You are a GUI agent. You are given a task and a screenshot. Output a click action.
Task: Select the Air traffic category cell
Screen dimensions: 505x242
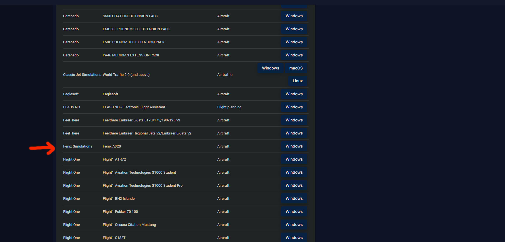(x=225, y=75)
